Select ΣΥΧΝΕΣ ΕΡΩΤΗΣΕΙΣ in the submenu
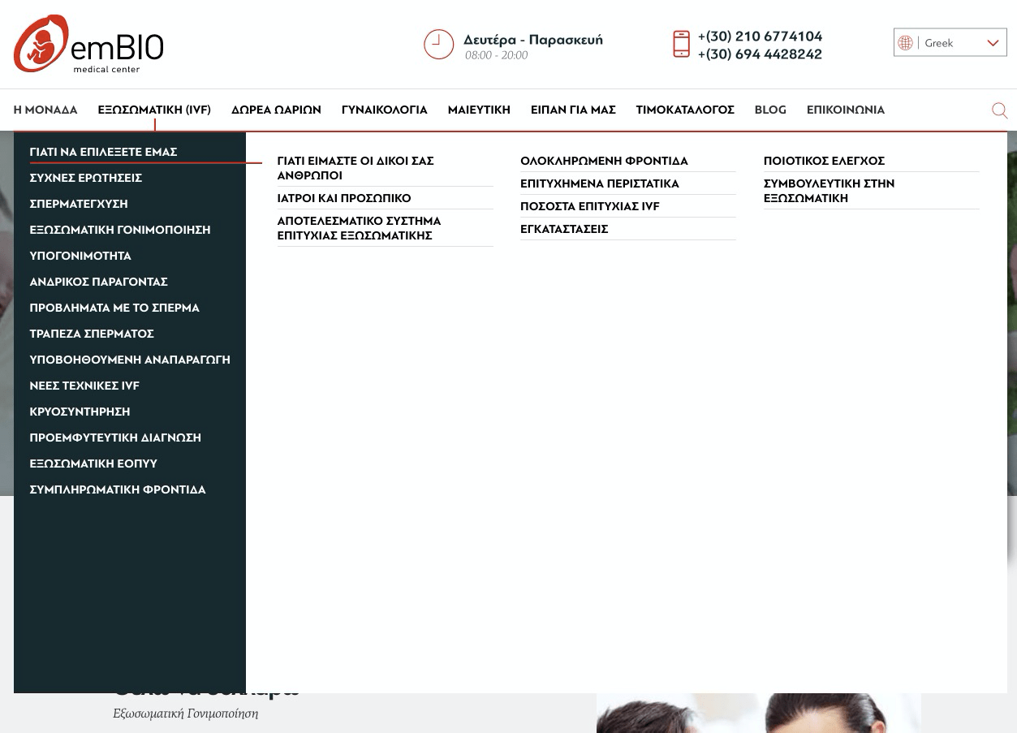 [85, 178]
